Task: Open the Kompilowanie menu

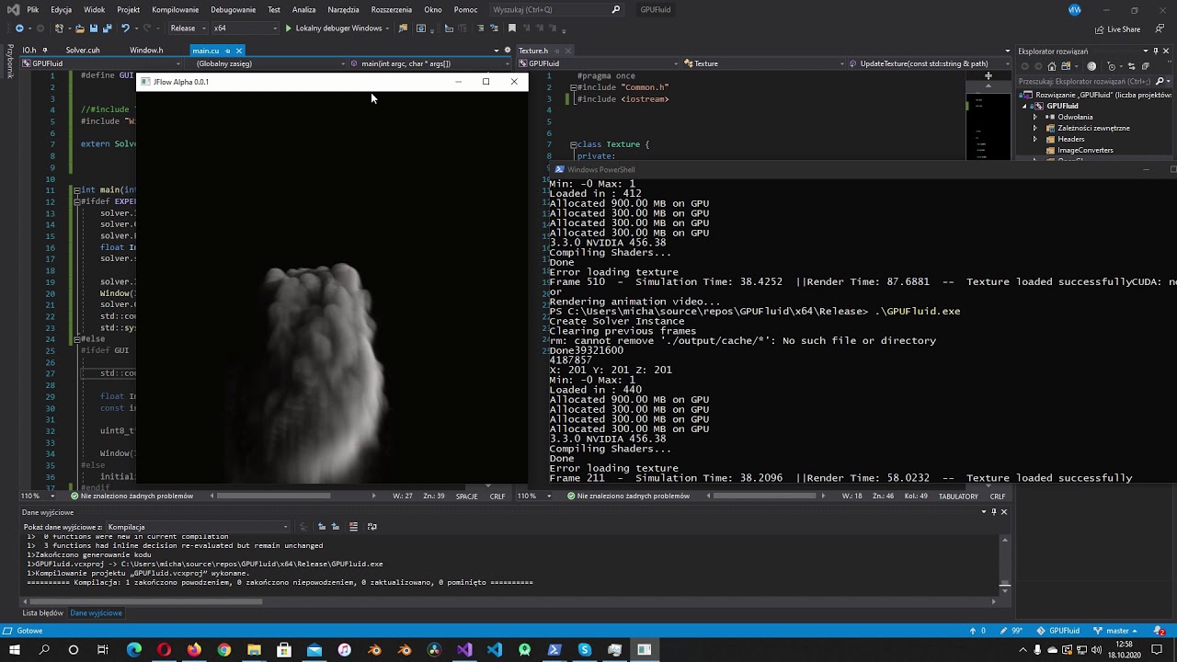Action: [175, 9]
